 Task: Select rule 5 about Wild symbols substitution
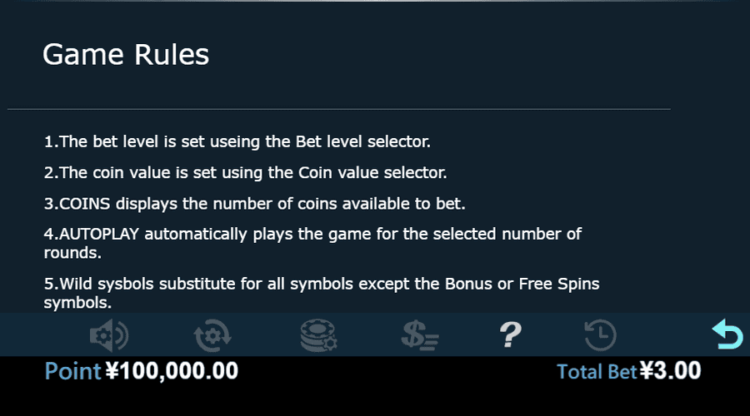click(322, 293)
